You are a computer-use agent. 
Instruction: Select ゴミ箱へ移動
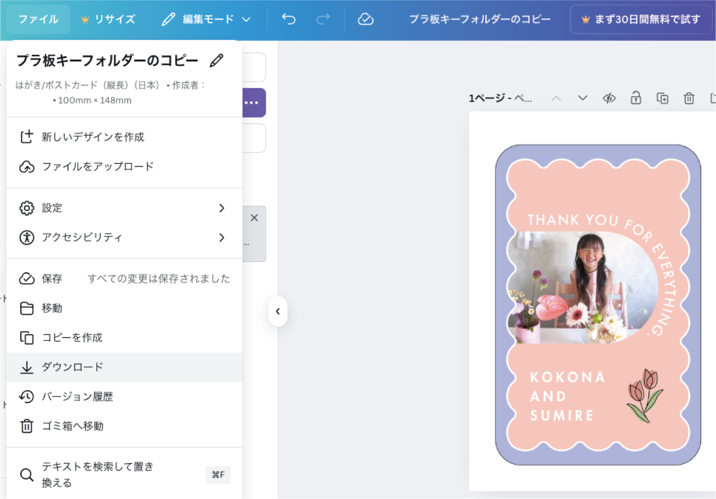tap(124, 426)
